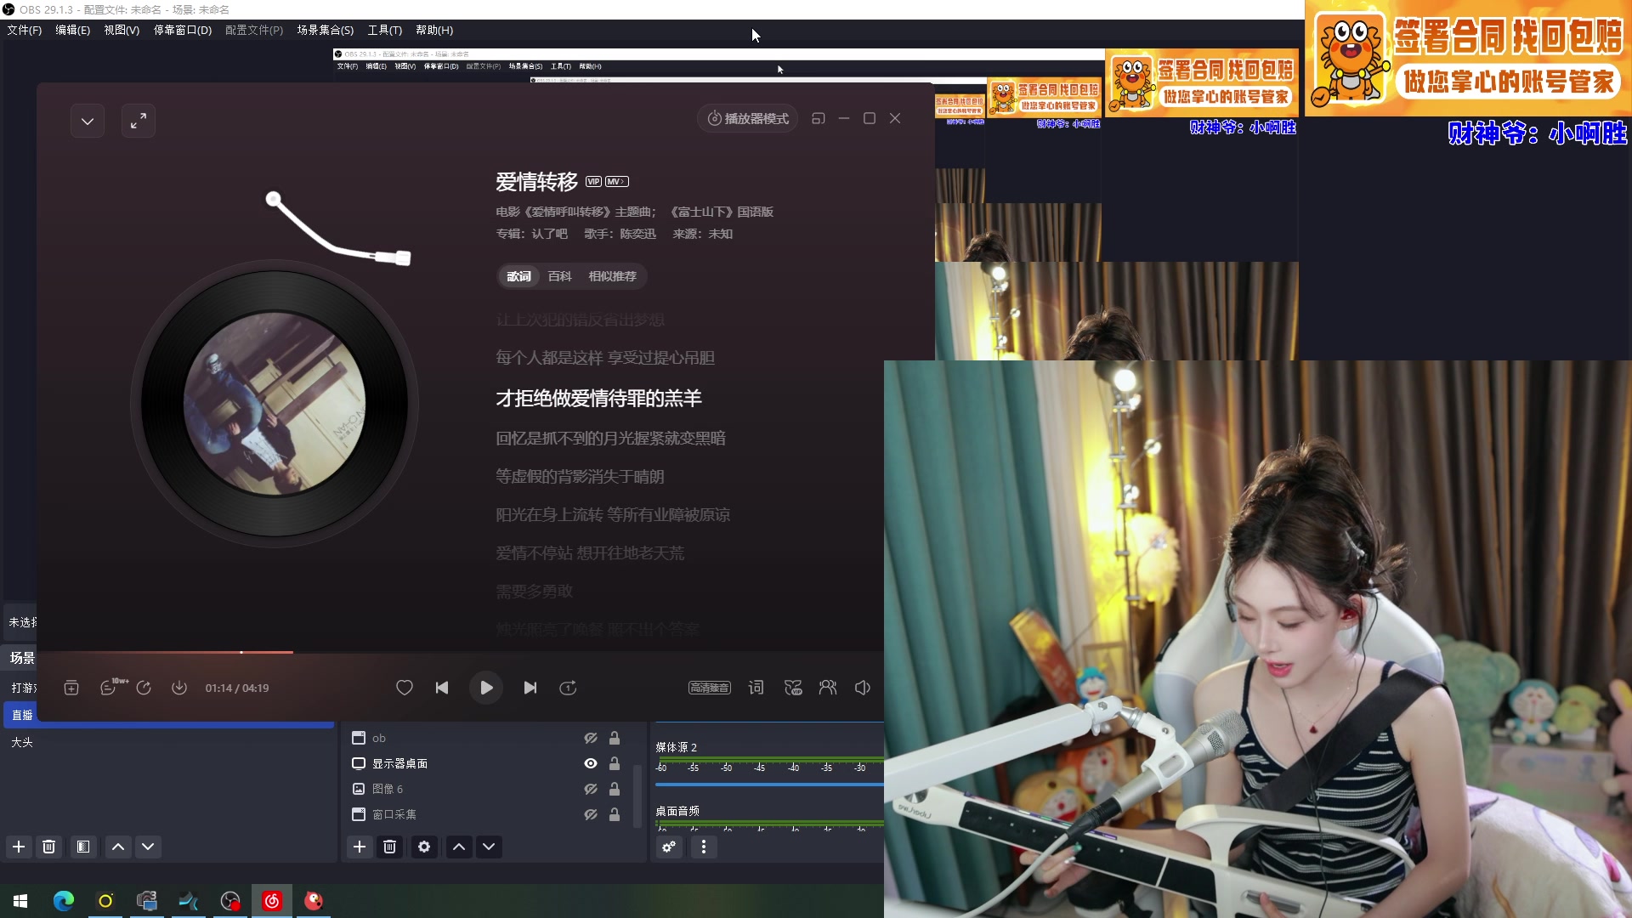Screen dimensions: 1632x918
Task: Collapse the music player detail view chevron
Action: tap(88, 121)
